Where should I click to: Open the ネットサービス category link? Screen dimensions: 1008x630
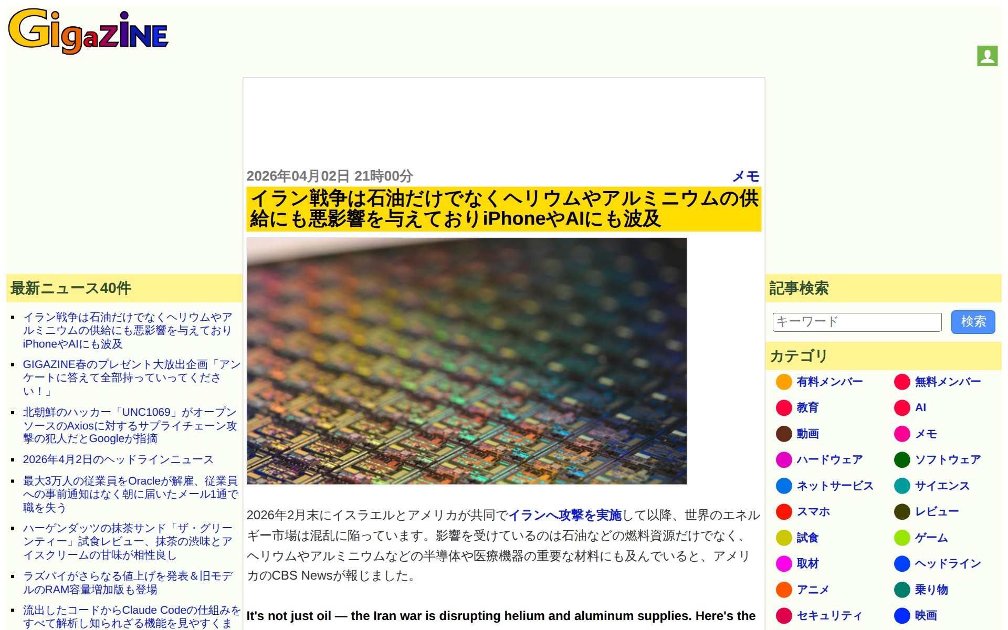(835, 486)
